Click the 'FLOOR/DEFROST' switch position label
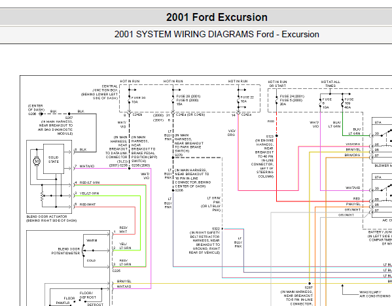The width and height of the screenshot is (392, 306). click(x=88, y=295)
